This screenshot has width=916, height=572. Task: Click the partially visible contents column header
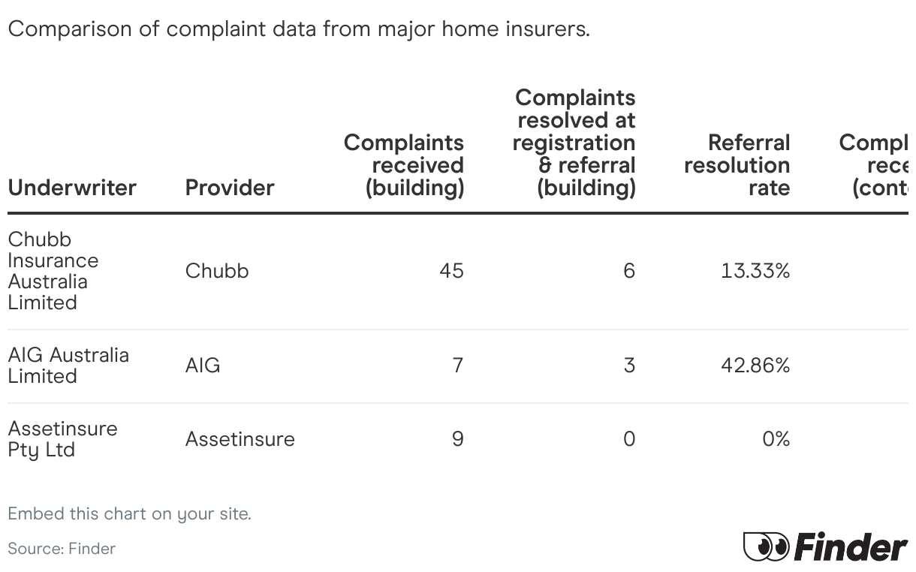click(875, 165)
